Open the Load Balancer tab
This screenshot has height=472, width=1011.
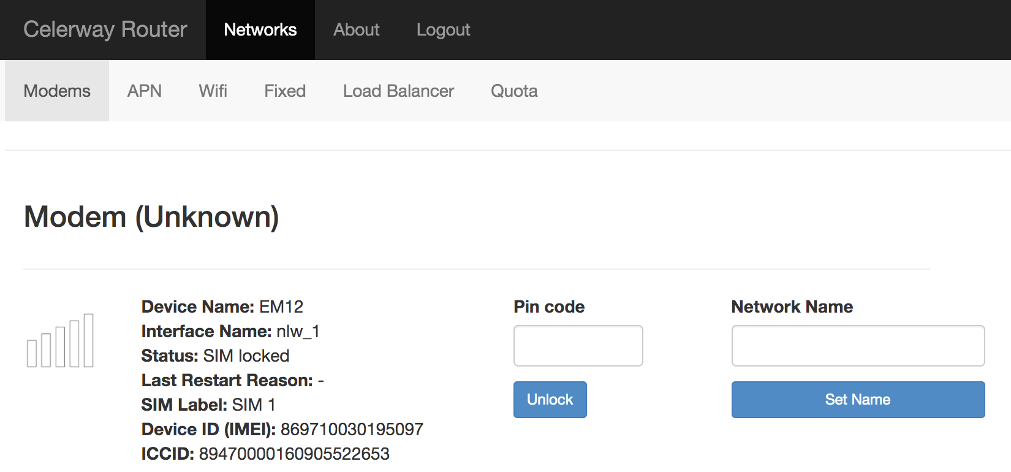[398, 91]
